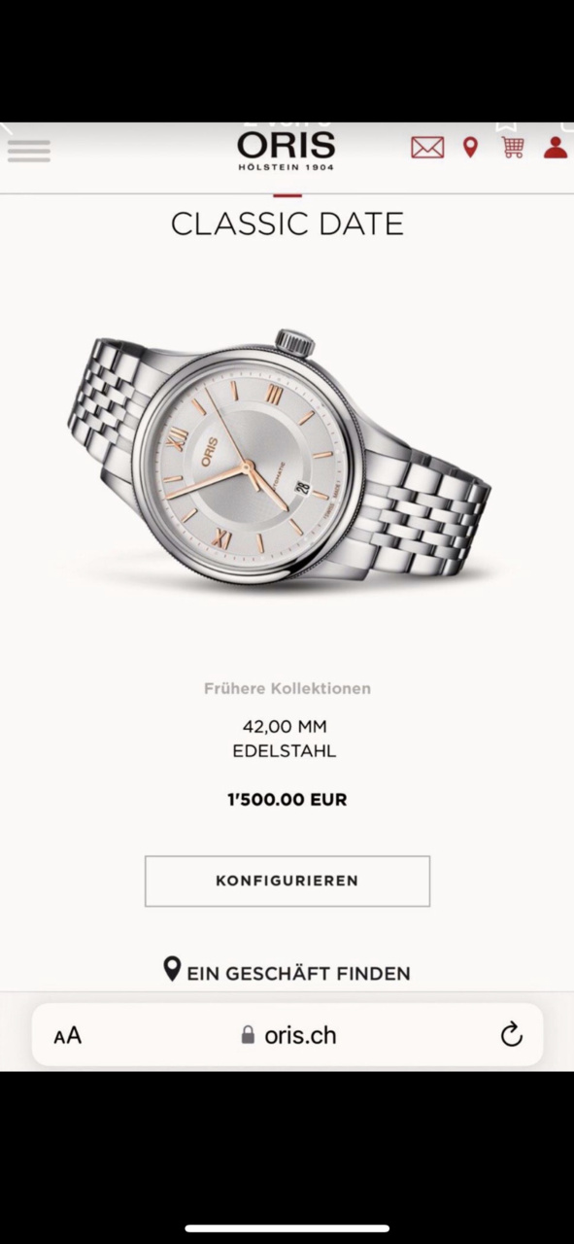The width and height of the screenshot is (574, 1244).
Task: Tap the pin icon beside Ein Geschäft finden
Action: 172,969
